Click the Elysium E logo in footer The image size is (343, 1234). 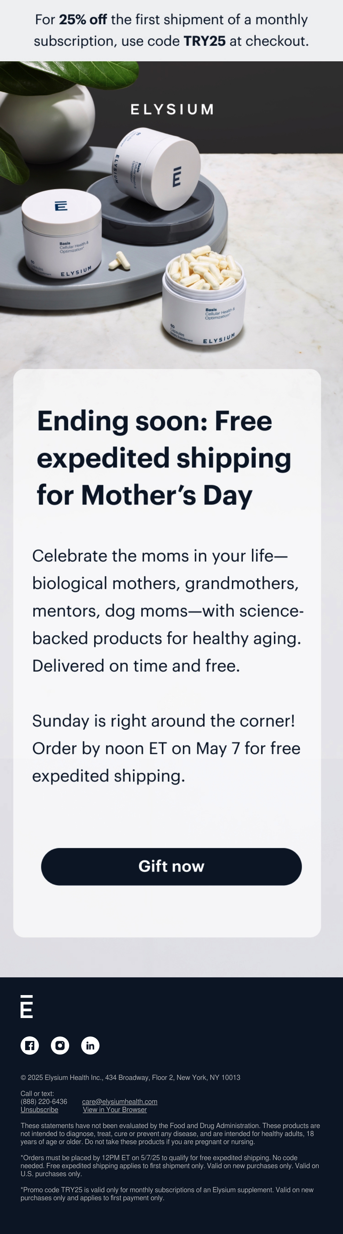(27, 1006)
